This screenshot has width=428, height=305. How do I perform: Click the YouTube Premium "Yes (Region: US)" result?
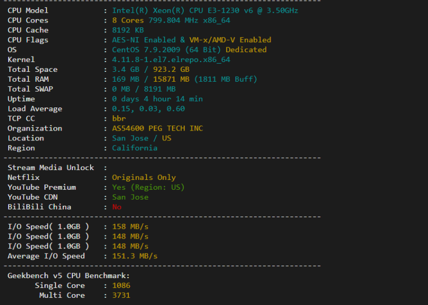tap(148, 188)
